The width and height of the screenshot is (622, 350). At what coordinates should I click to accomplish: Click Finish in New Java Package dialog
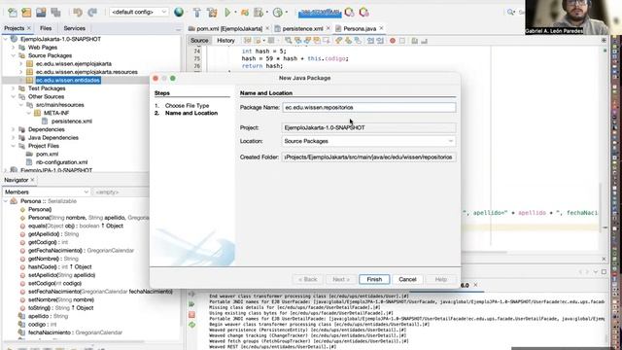click(x=374, y=279)
